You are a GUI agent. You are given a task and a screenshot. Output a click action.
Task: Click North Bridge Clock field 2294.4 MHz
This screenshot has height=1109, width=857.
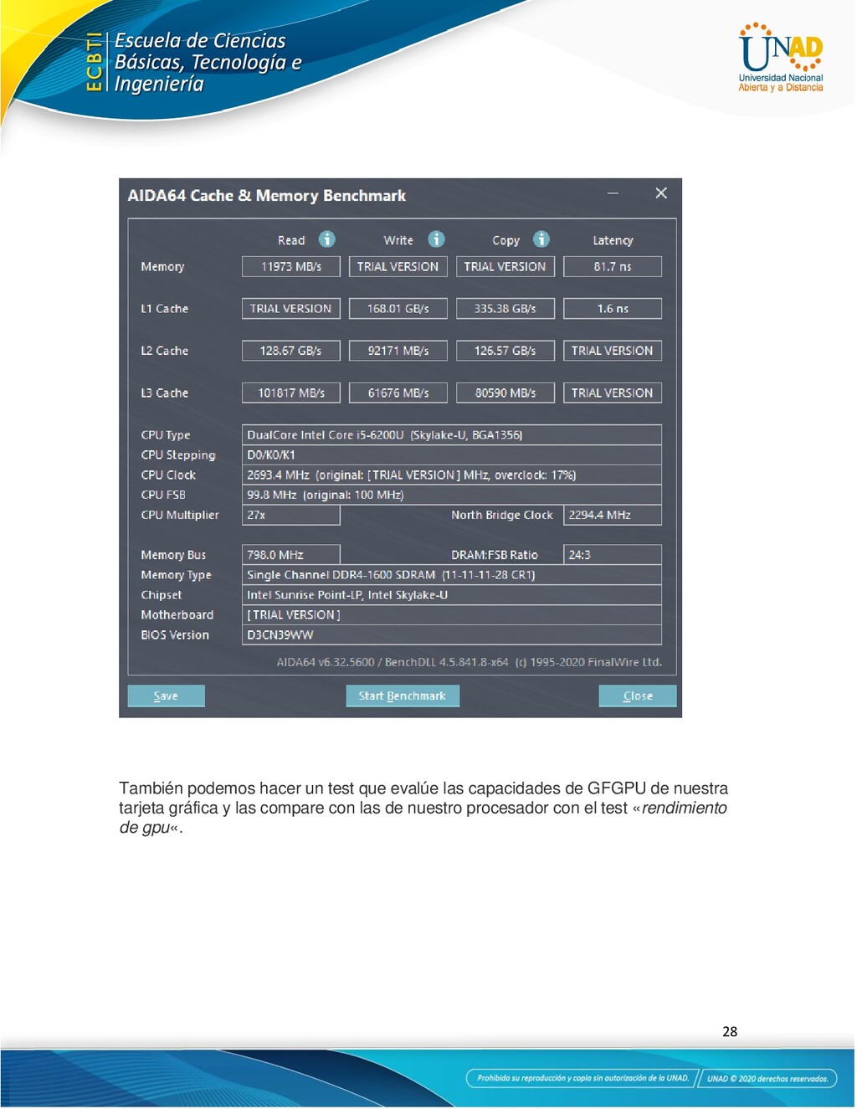click(x=613, y=515)
